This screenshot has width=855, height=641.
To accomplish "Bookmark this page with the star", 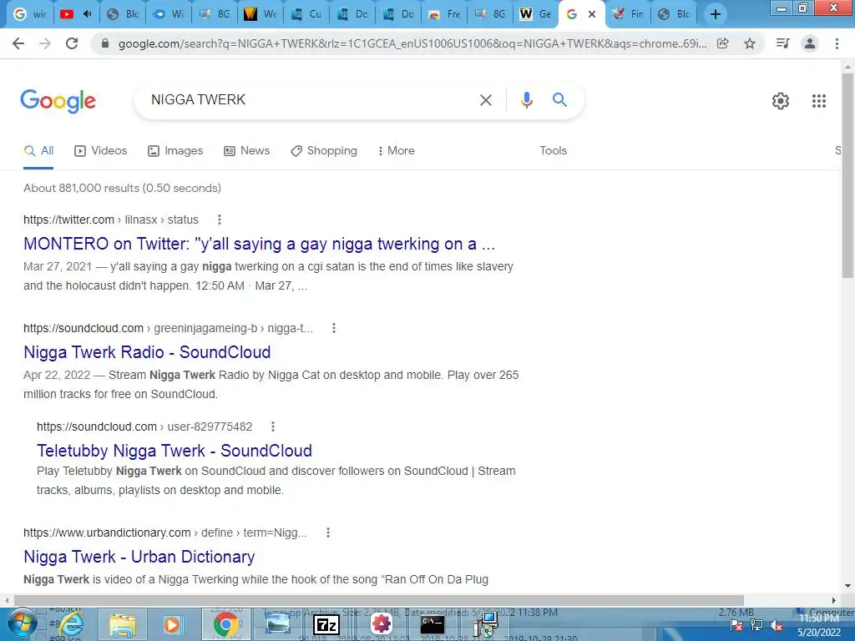I will click(x=750, y=43).
